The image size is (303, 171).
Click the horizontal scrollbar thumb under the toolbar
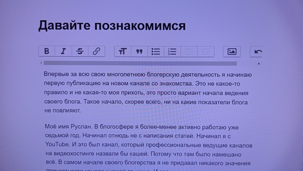click(140, 64)
